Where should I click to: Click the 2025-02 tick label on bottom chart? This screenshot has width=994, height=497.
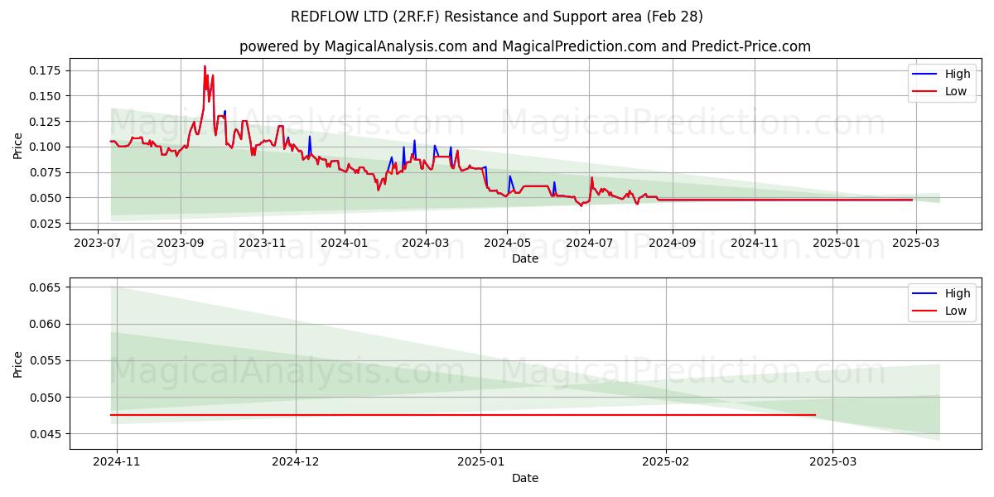[666, 462]
